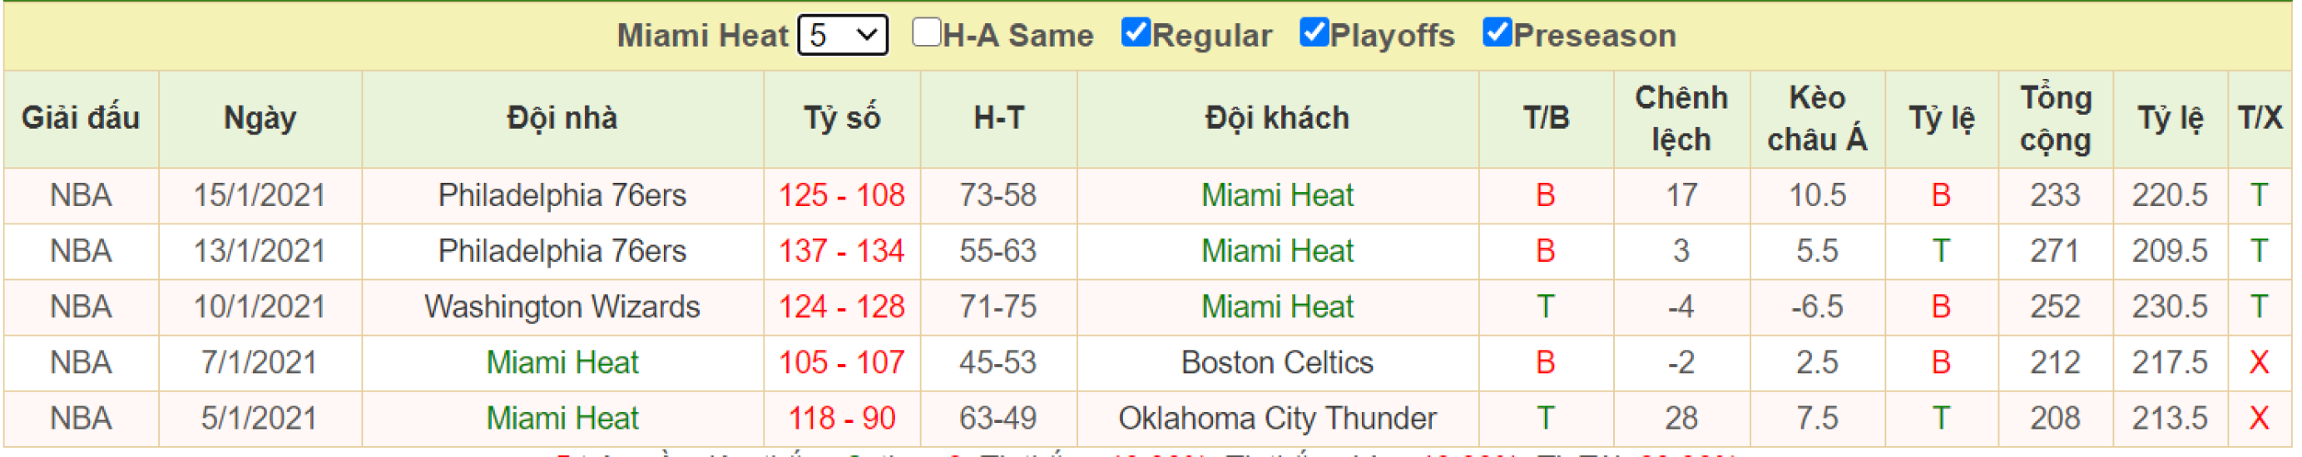
Task: Click Boston Celtics away team
Action: [1277, 362]
